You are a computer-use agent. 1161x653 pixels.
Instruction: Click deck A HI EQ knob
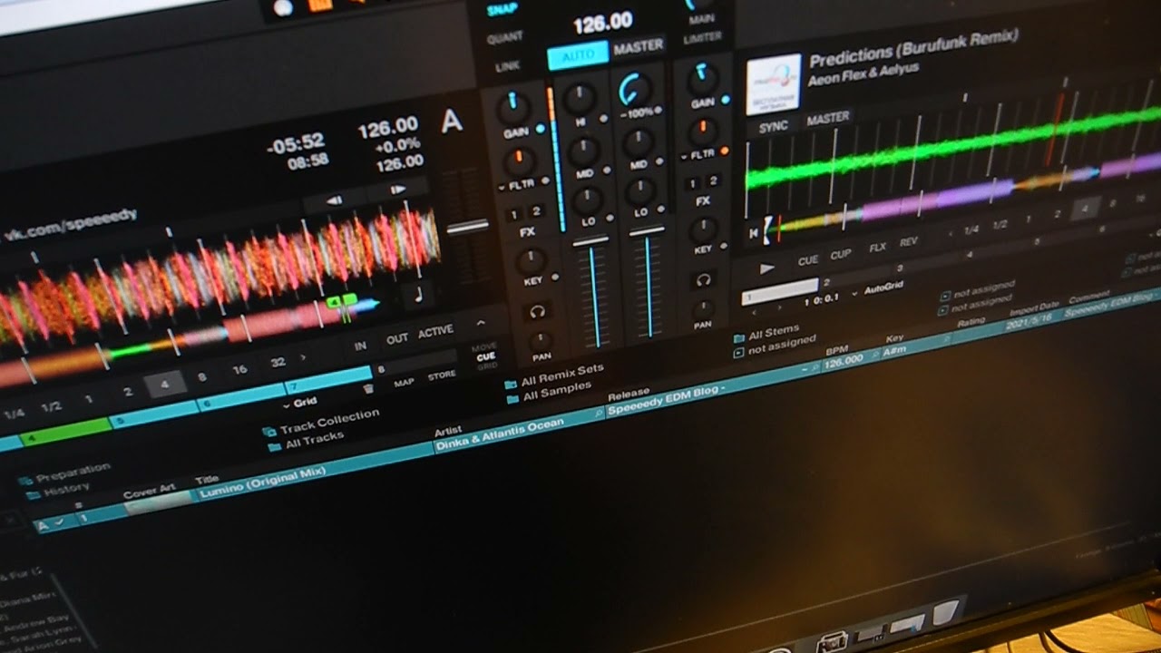579,96
